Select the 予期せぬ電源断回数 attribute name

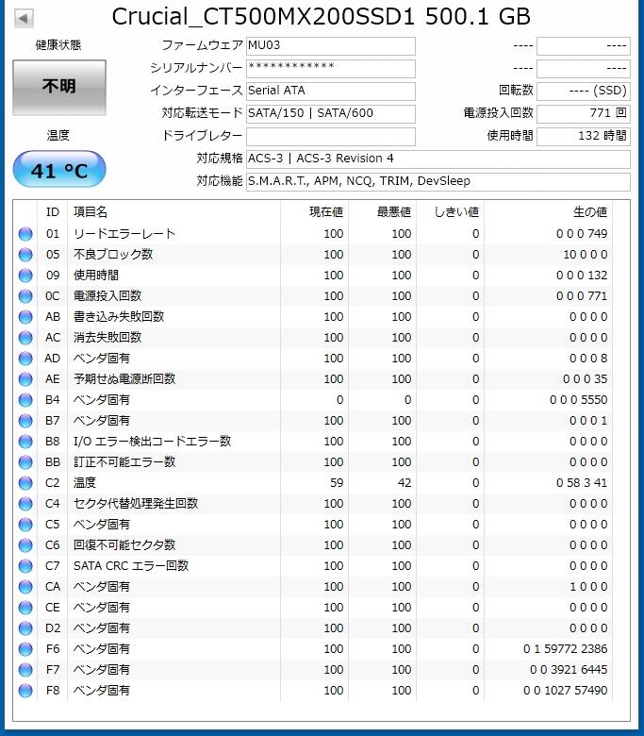coord(124,379)
